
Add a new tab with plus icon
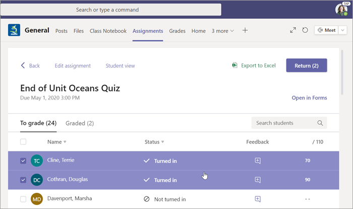tap(245, 30)
